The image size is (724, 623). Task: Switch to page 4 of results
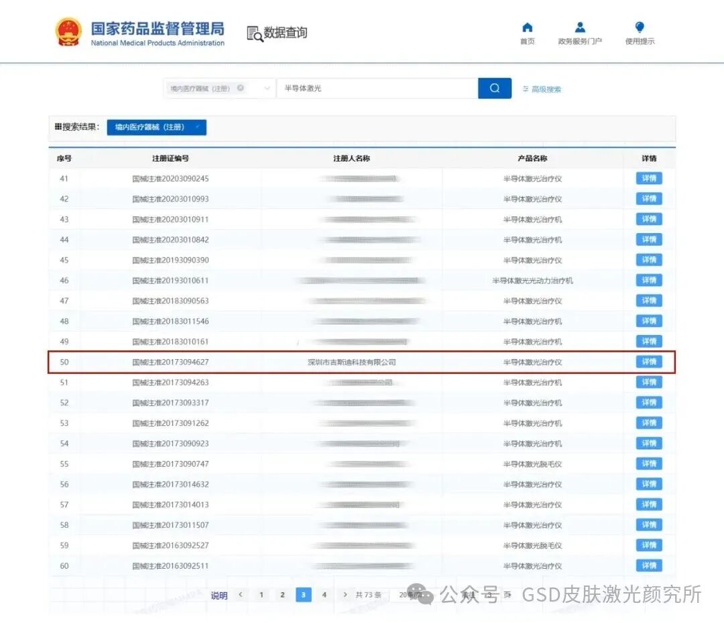click(324, 595)
